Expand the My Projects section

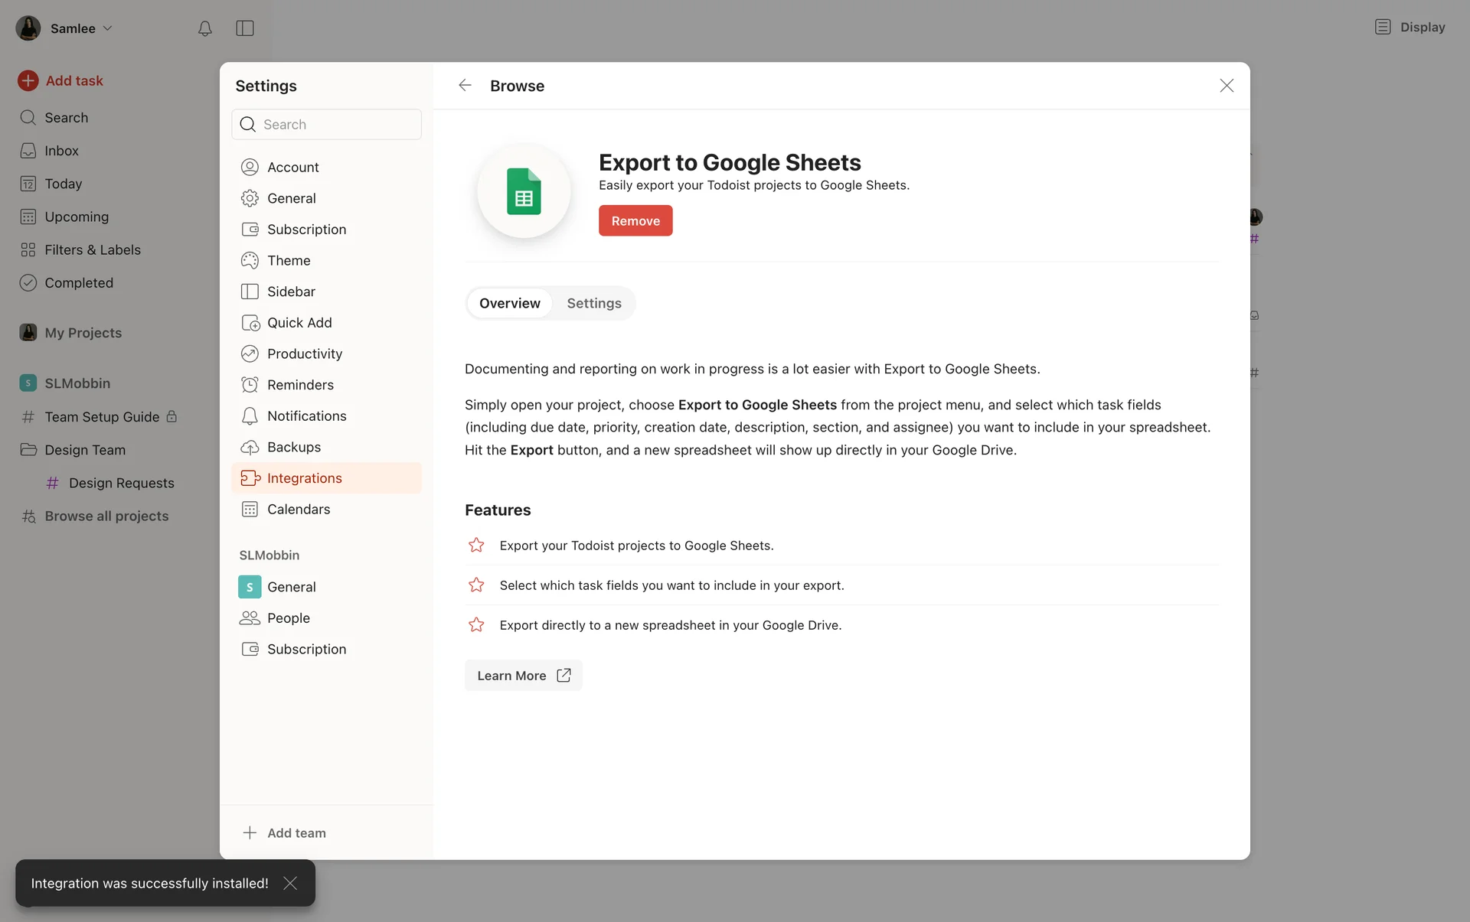(x=83, y=332)
